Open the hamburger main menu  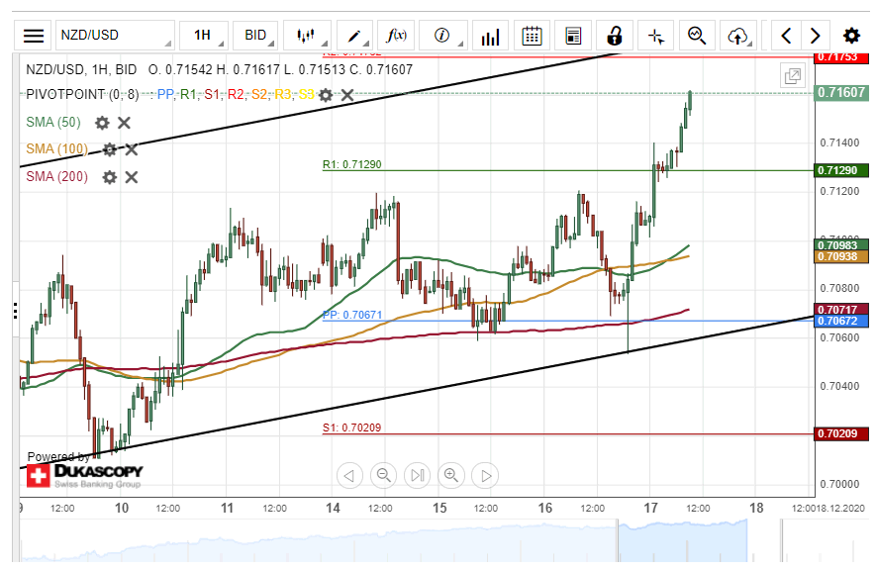click(34, 36)
